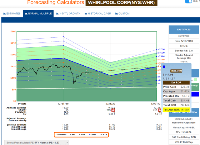Click red warning icon beside -41% change
Screen dimensions: 200x145
pos(113,110)
